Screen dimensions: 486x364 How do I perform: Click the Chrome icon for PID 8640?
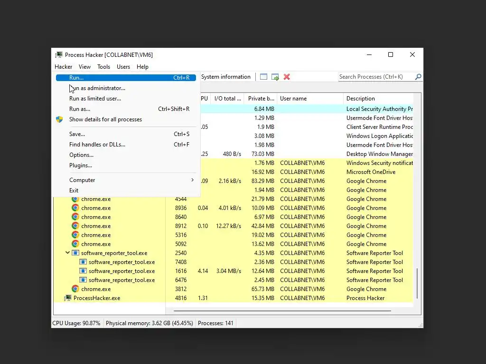pos(75,217)
